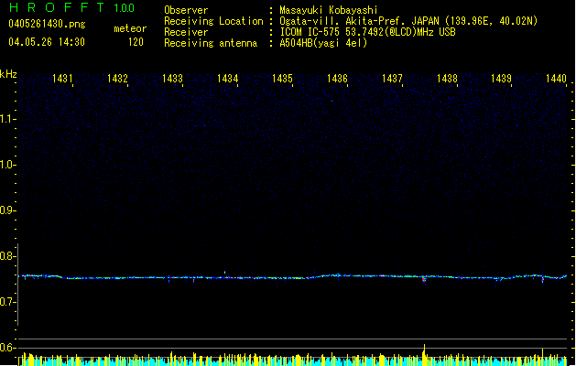576x366 pixels.
Task: Click the 0.8 kHz frequency tick label
Action: click(7, 256)
